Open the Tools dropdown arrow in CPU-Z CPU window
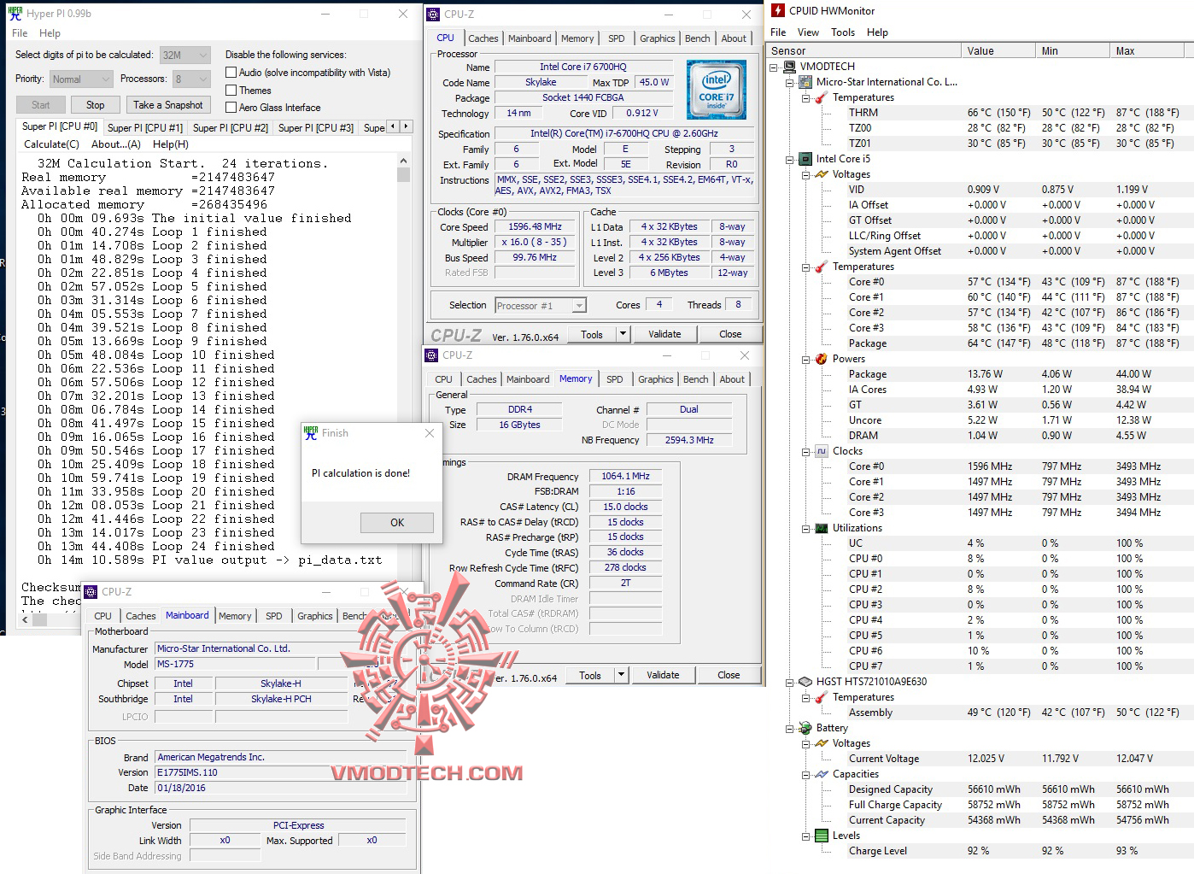1194x874 pixels. [x=623, y=334]
